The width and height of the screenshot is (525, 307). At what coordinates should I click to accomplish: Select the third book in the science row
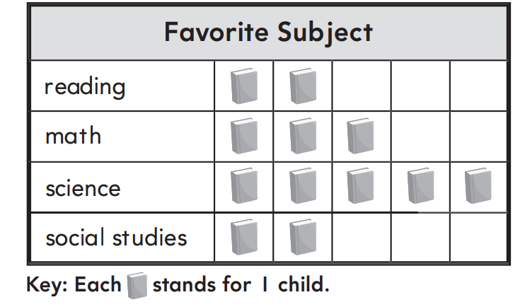pyautogui.click(x=361, y=186)
